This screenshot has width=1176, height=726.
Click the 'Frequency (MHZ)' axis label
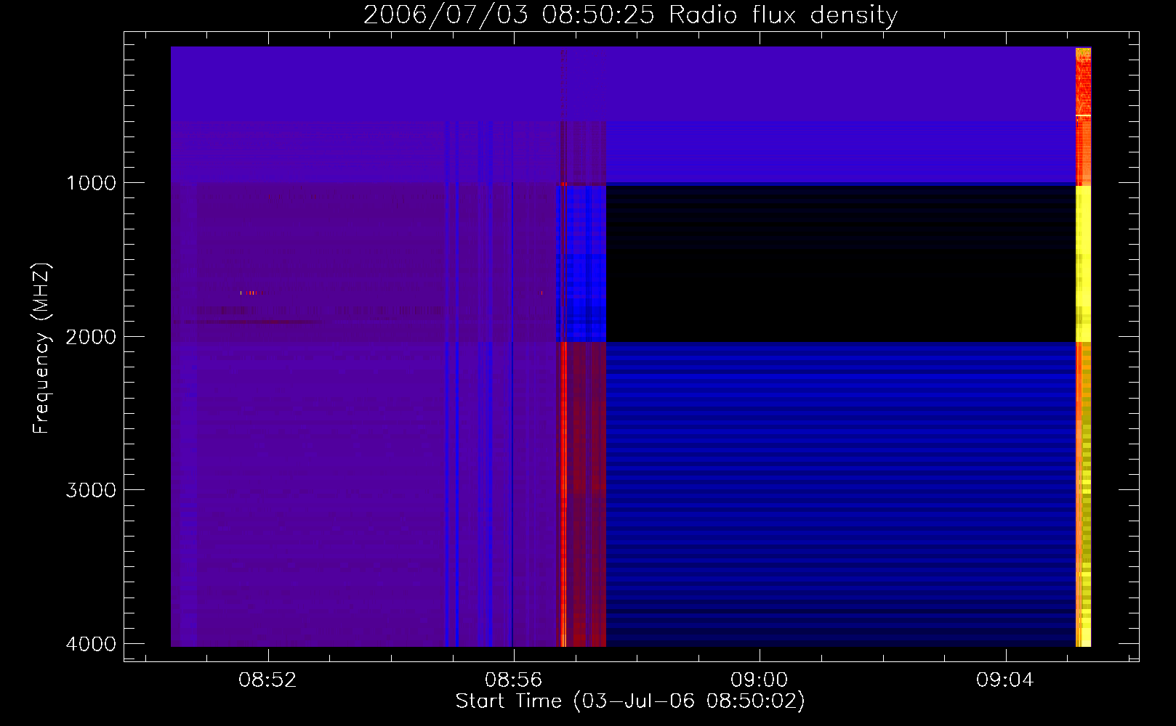pos(41,348)
